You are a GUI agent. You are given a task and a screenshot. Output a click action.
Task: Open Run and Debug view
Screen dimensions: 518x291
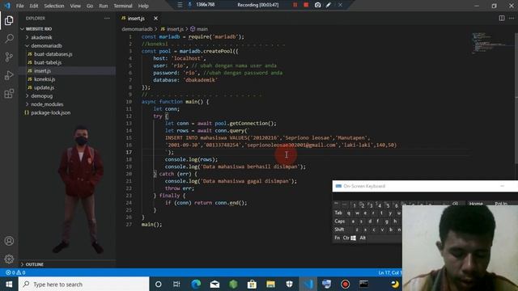[x=9, y=75]
